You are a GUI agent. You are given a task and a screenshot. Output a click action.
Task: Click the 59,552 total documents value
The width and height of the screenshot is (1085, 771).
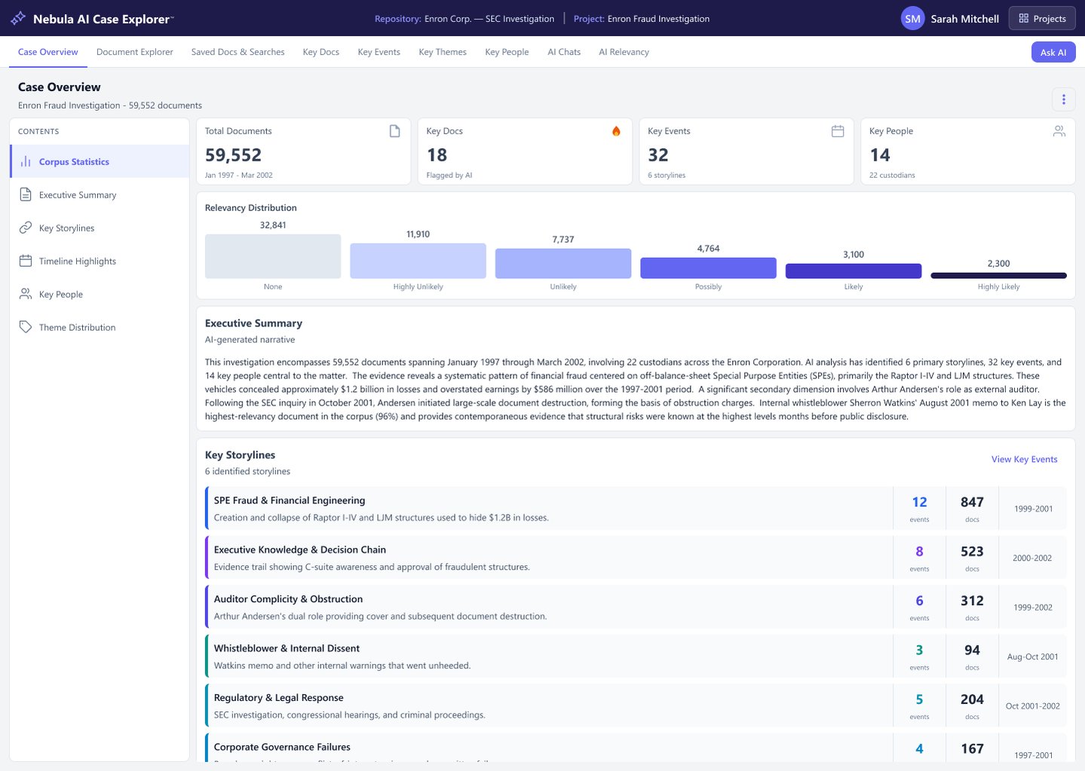[x=233, y=155]
